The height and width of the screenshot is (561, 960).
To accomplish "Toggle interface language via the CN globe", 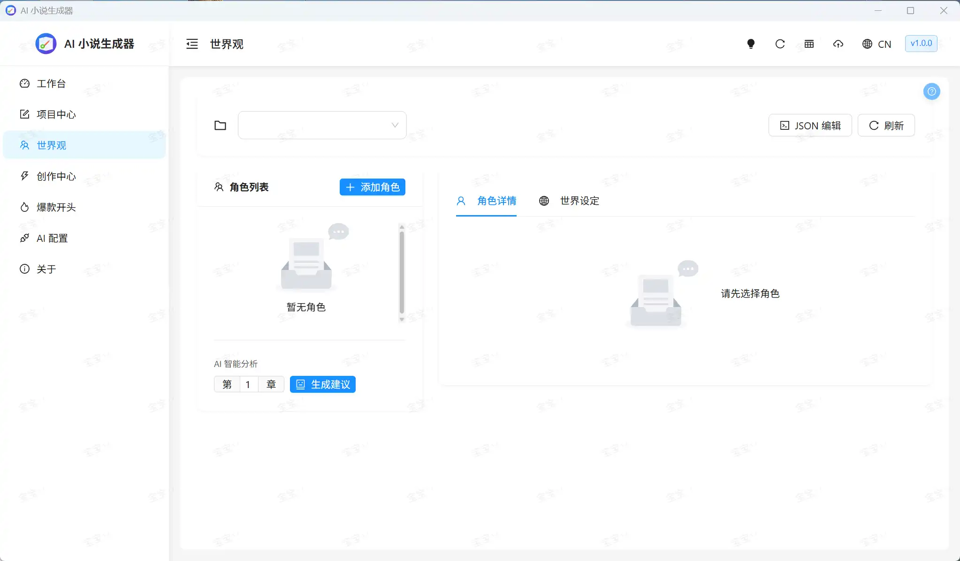I will 876,44.
